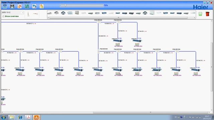
Task: Click the canvas vertical scrollbar
Action: coord(212,67)
